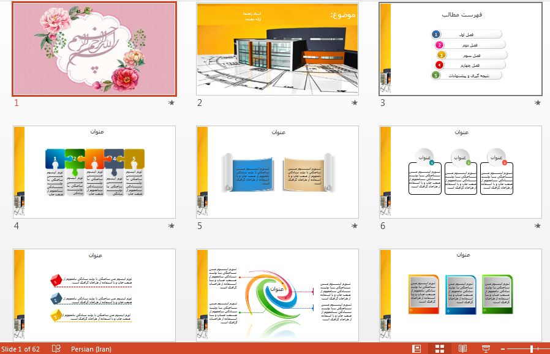Image resolution: width=550 pixels, height=354 pixels.
Task: Switch to Normal view in status bar
Action: (416, 348)
